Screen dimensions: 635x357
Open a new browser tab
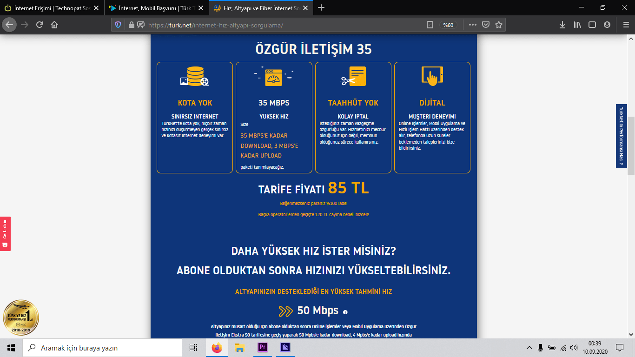pos(321,8)
